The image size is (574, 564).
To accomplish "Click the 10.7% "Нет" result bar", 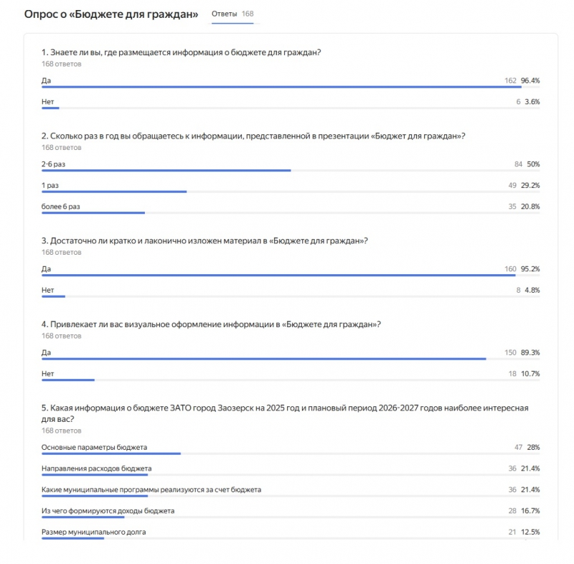I will 68,380.
